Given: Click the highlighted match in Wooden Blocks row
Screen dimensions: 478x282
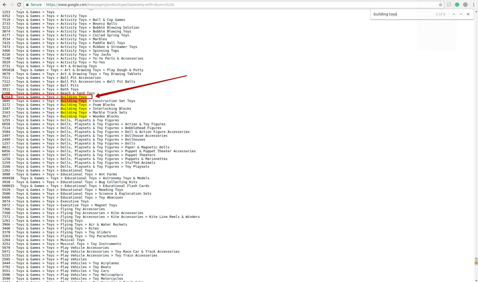Looking at the screenshot, I should (x=73, y=116).
